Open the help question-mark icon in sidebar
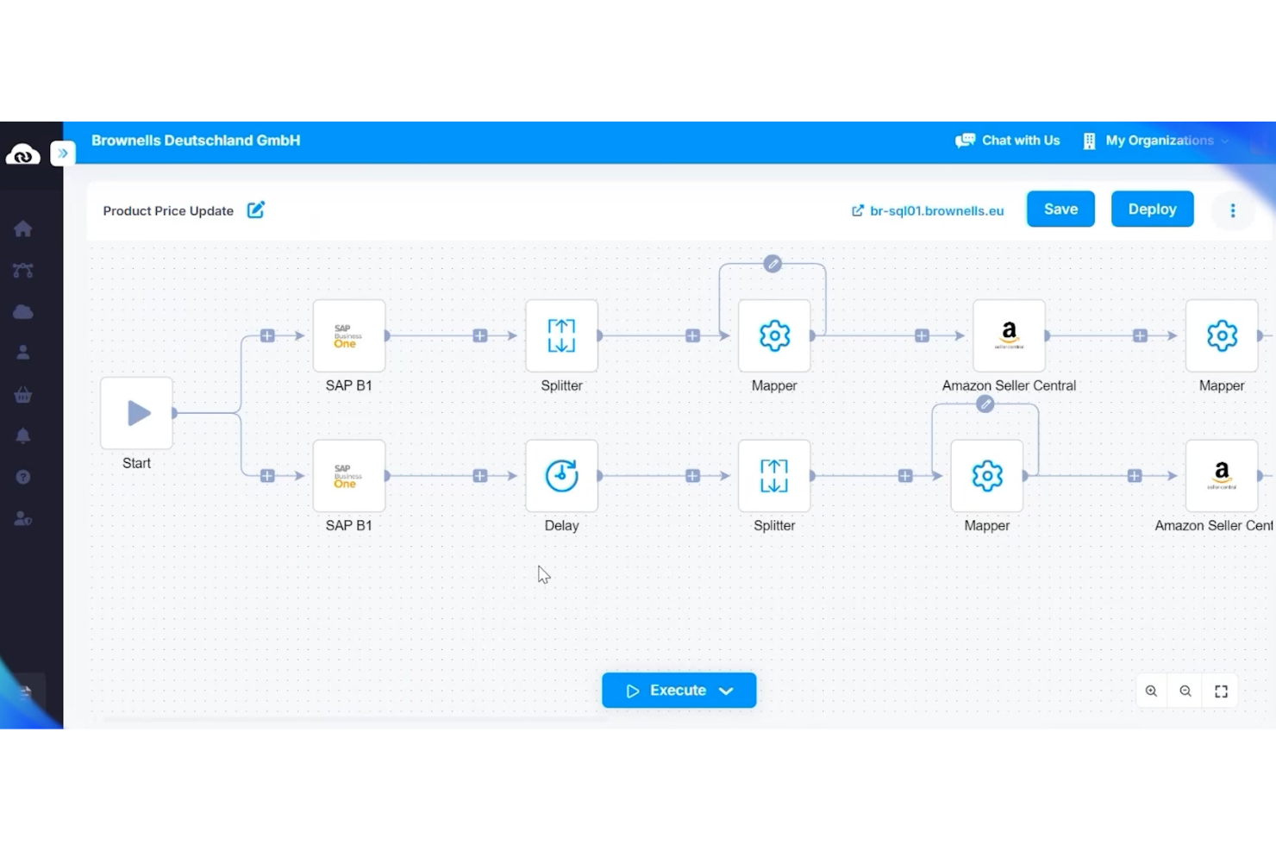 click(22, 476)
